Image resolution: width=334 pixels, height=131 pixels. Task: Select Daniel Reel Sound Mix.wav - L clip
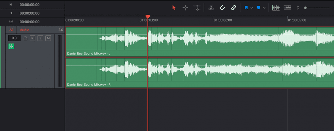[x=200, y=42]
